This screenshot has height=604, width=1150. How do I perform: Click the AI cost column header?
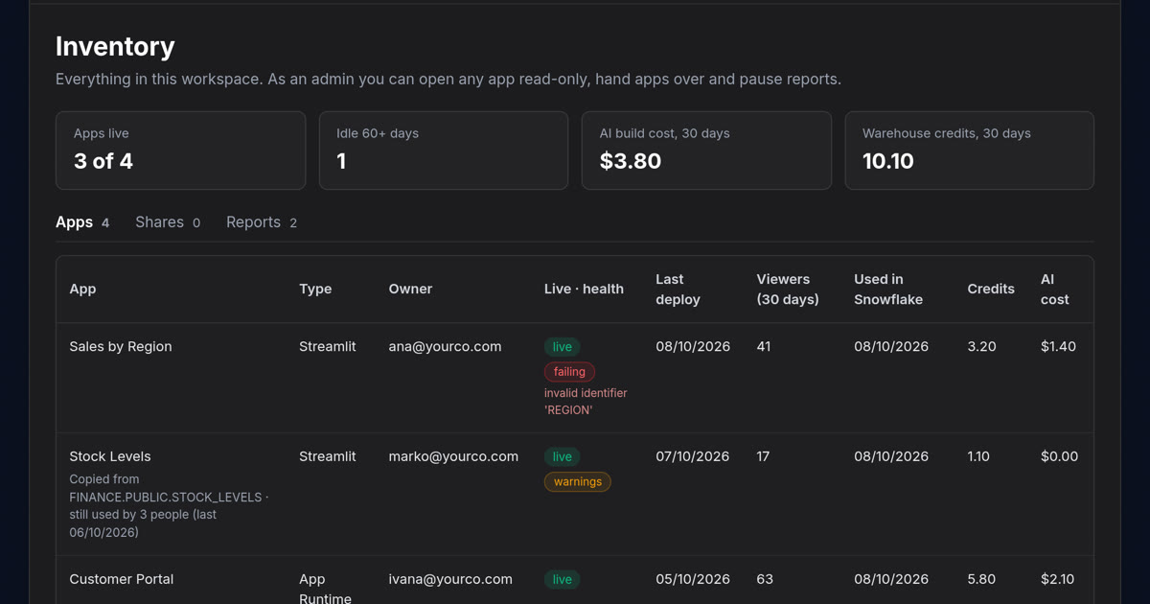point(1054,290)
